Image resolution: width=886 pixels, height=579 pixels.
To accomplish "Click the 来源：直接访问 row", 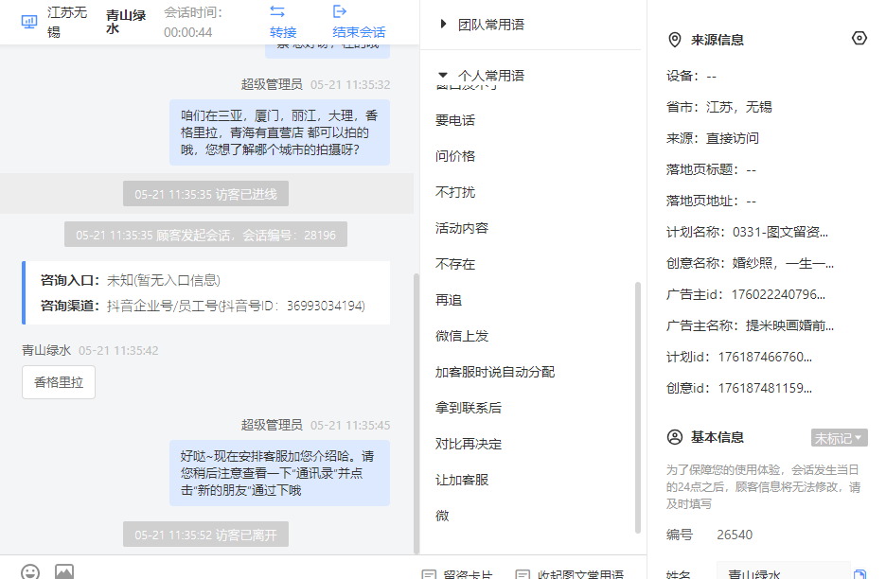I will (713, 138).
